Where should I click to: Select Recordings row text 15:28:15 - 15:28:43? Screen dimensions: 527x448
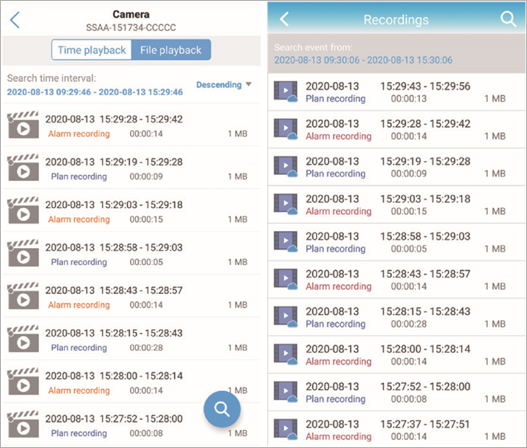[x=425, y=311]
